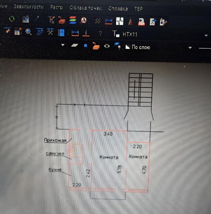Click the green refresh arrows icon

(x=12, y=19)
